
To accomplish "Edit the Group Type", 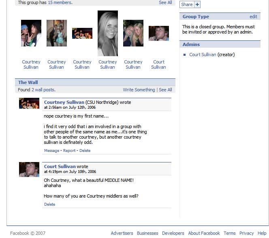I will 253,17.
